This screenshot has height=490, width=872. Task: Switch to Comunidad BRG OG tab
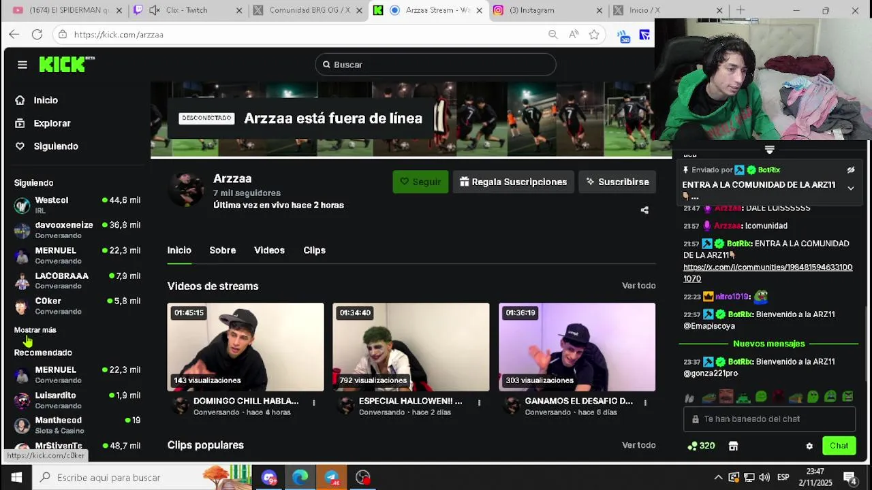(309, 10)
